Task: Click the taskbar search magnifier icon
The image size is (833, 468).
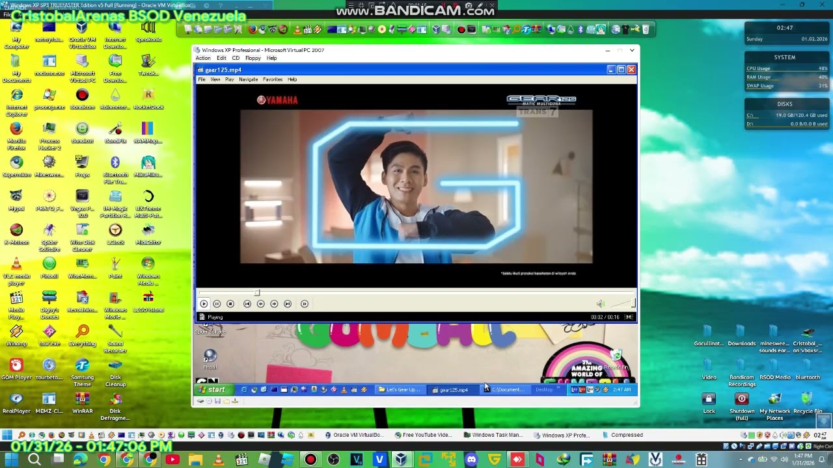Action: coord(34,460)
